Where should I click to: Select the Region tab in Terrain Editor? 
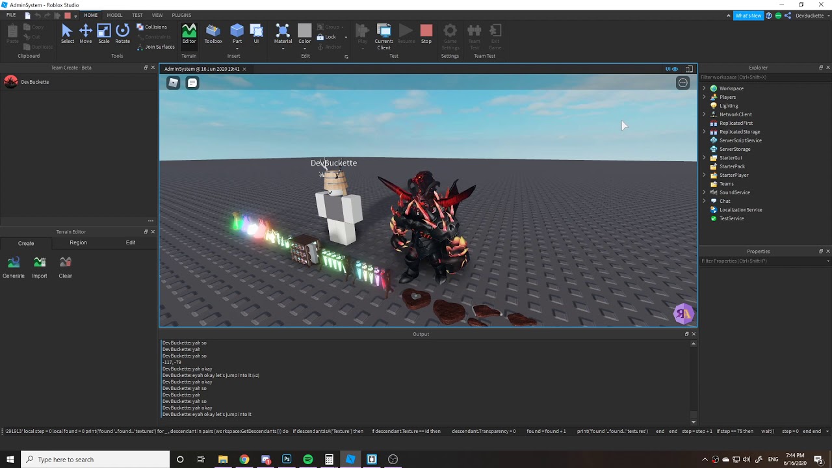coord(78,242)
